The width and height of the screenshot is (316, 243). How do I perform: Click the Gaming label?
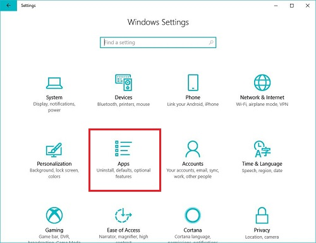54,230
